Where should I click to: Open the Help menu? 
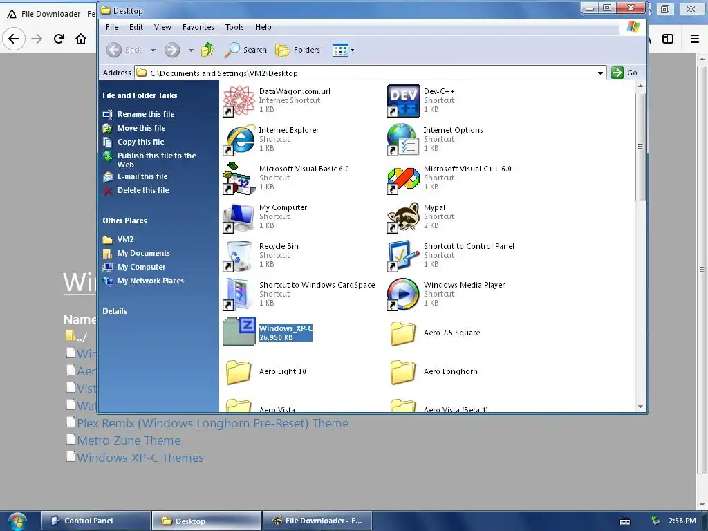[263, 27]
